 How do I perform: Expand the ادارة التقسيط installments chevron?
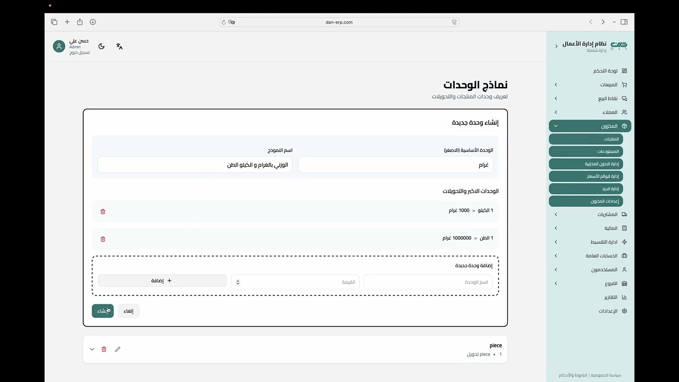(x=556, y=242)
